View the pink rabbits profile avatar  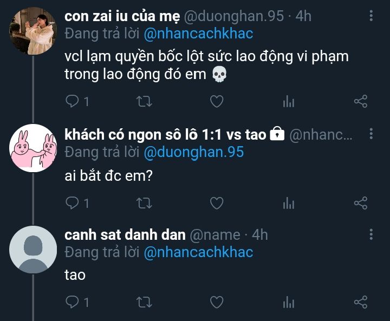pyautogui.click(x=33, y=148)
